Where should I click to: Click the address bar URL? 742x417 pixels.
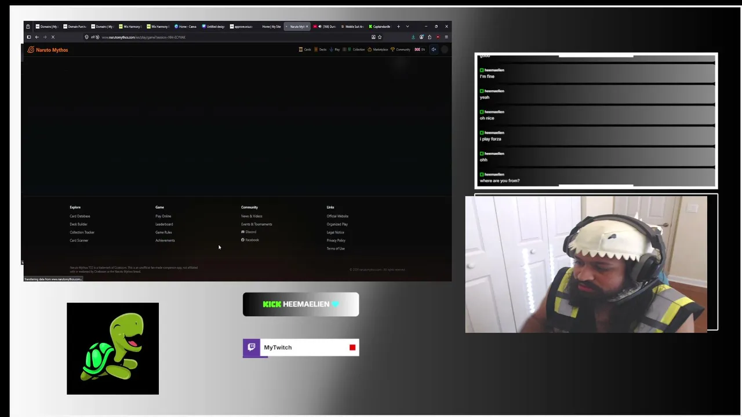tap(144, 37)
